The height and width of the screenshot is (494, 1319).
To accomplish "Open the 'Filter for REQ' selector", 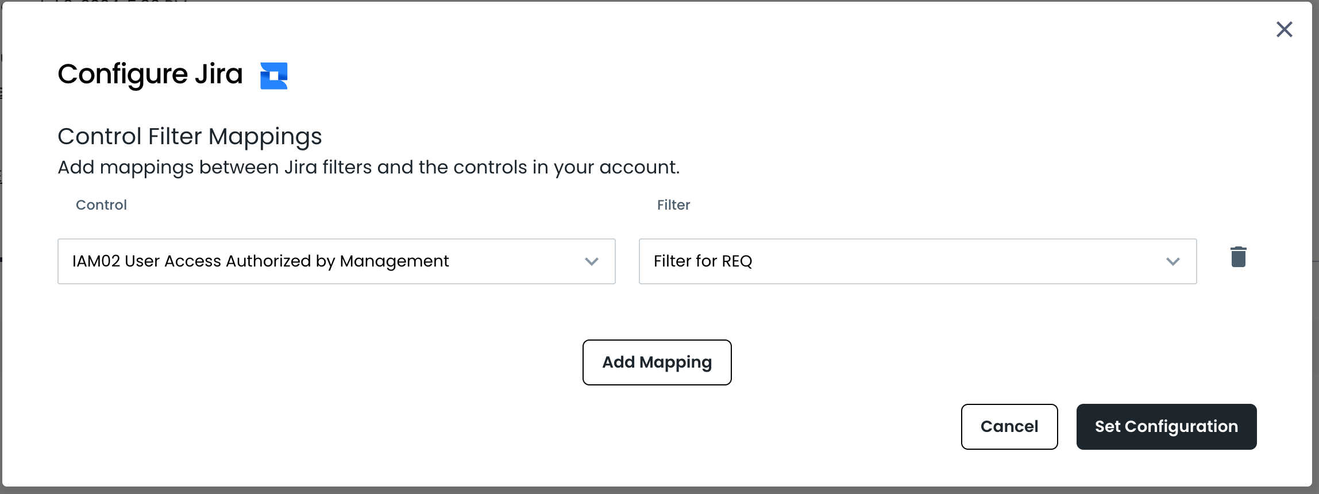I will click(x=917, y=261).
